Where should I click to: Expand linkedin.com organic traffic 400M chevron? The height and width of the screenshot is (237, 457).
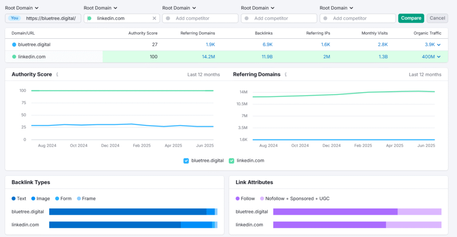click(439, 57)
